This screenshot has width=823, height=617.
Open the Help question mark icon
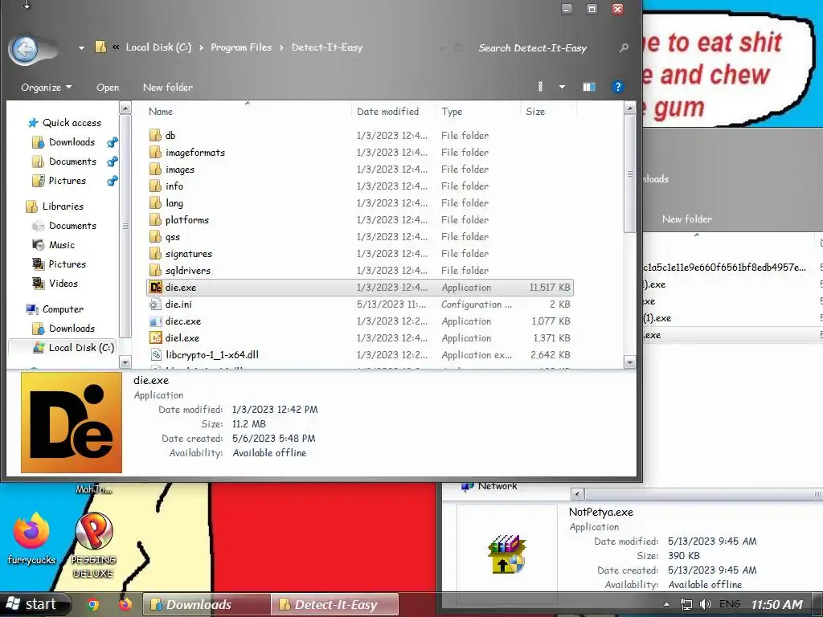[618, 87]
